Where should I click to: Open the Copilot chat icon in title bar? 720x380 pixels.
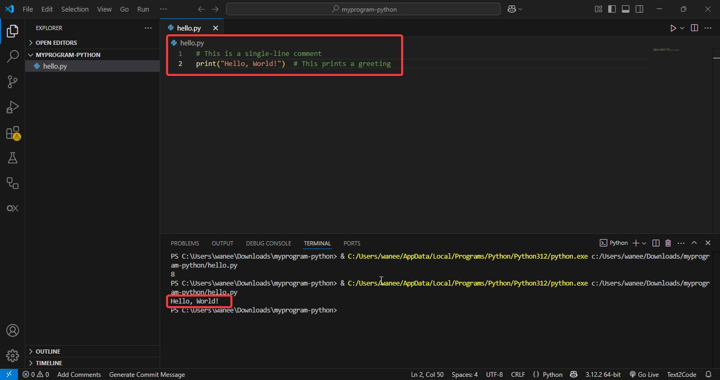click(x=511, y=9)
